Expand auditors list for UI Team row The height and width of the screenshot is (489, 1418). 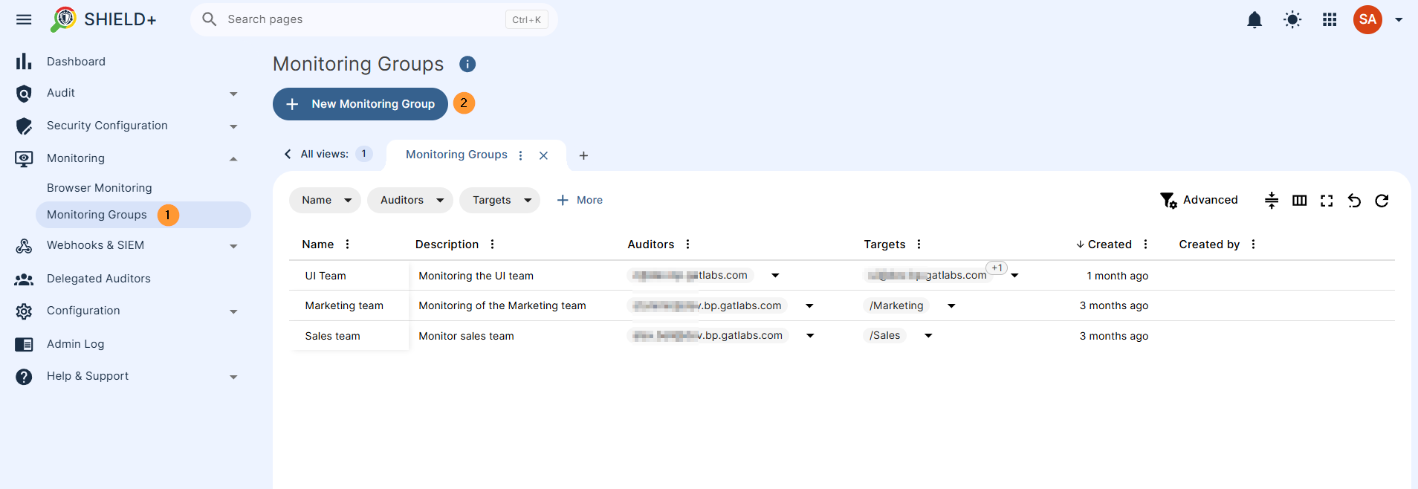[775, 276]
